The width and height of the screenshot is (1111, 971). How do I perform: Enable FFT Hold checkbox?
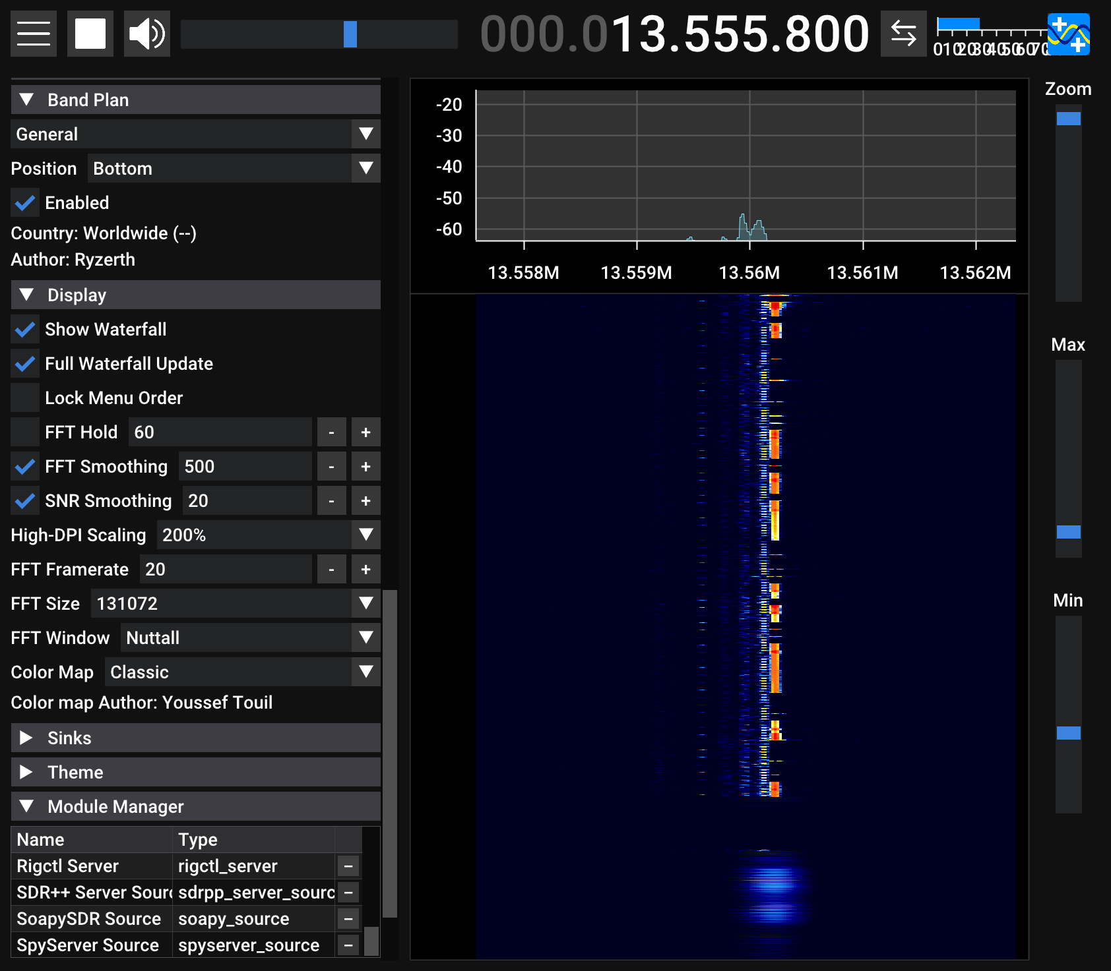coord(25,432)
